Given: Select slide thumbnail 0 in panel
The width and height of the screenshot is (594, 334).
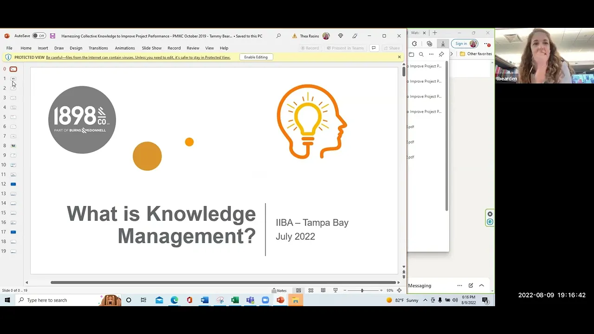Looking at the screenshot, I should pyautogui.click(x=13, y=69).
